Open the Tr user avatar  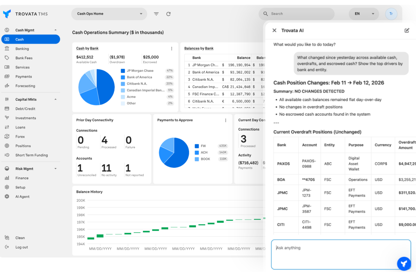[x=391, y=14]
